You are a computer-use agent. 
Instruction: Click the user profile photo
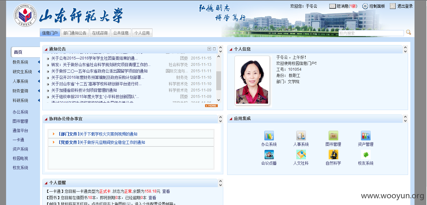click(252, 80)
